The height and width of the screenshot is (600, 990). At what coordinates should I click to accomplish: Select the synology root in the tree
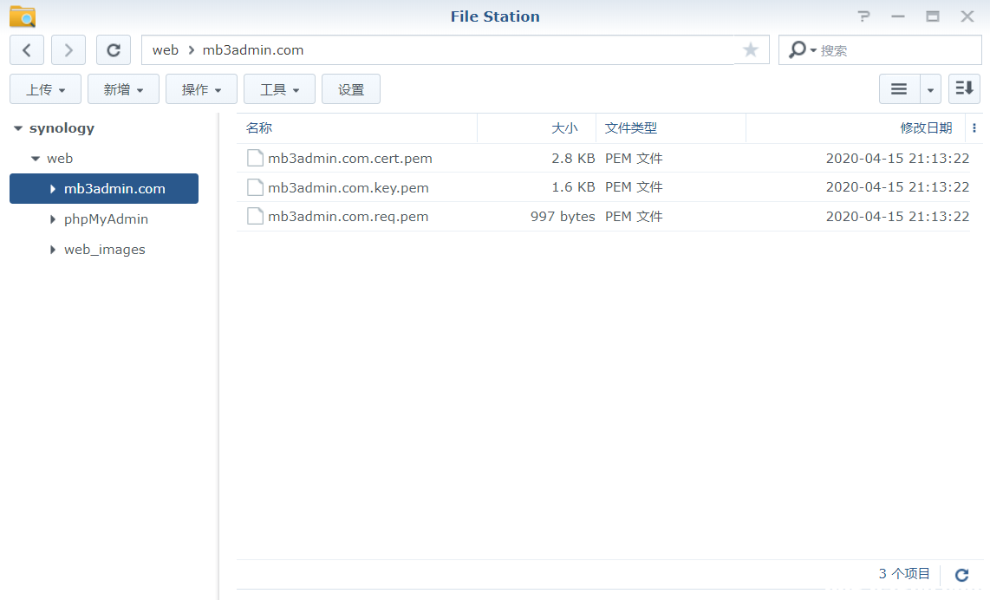tap(62, 128)
